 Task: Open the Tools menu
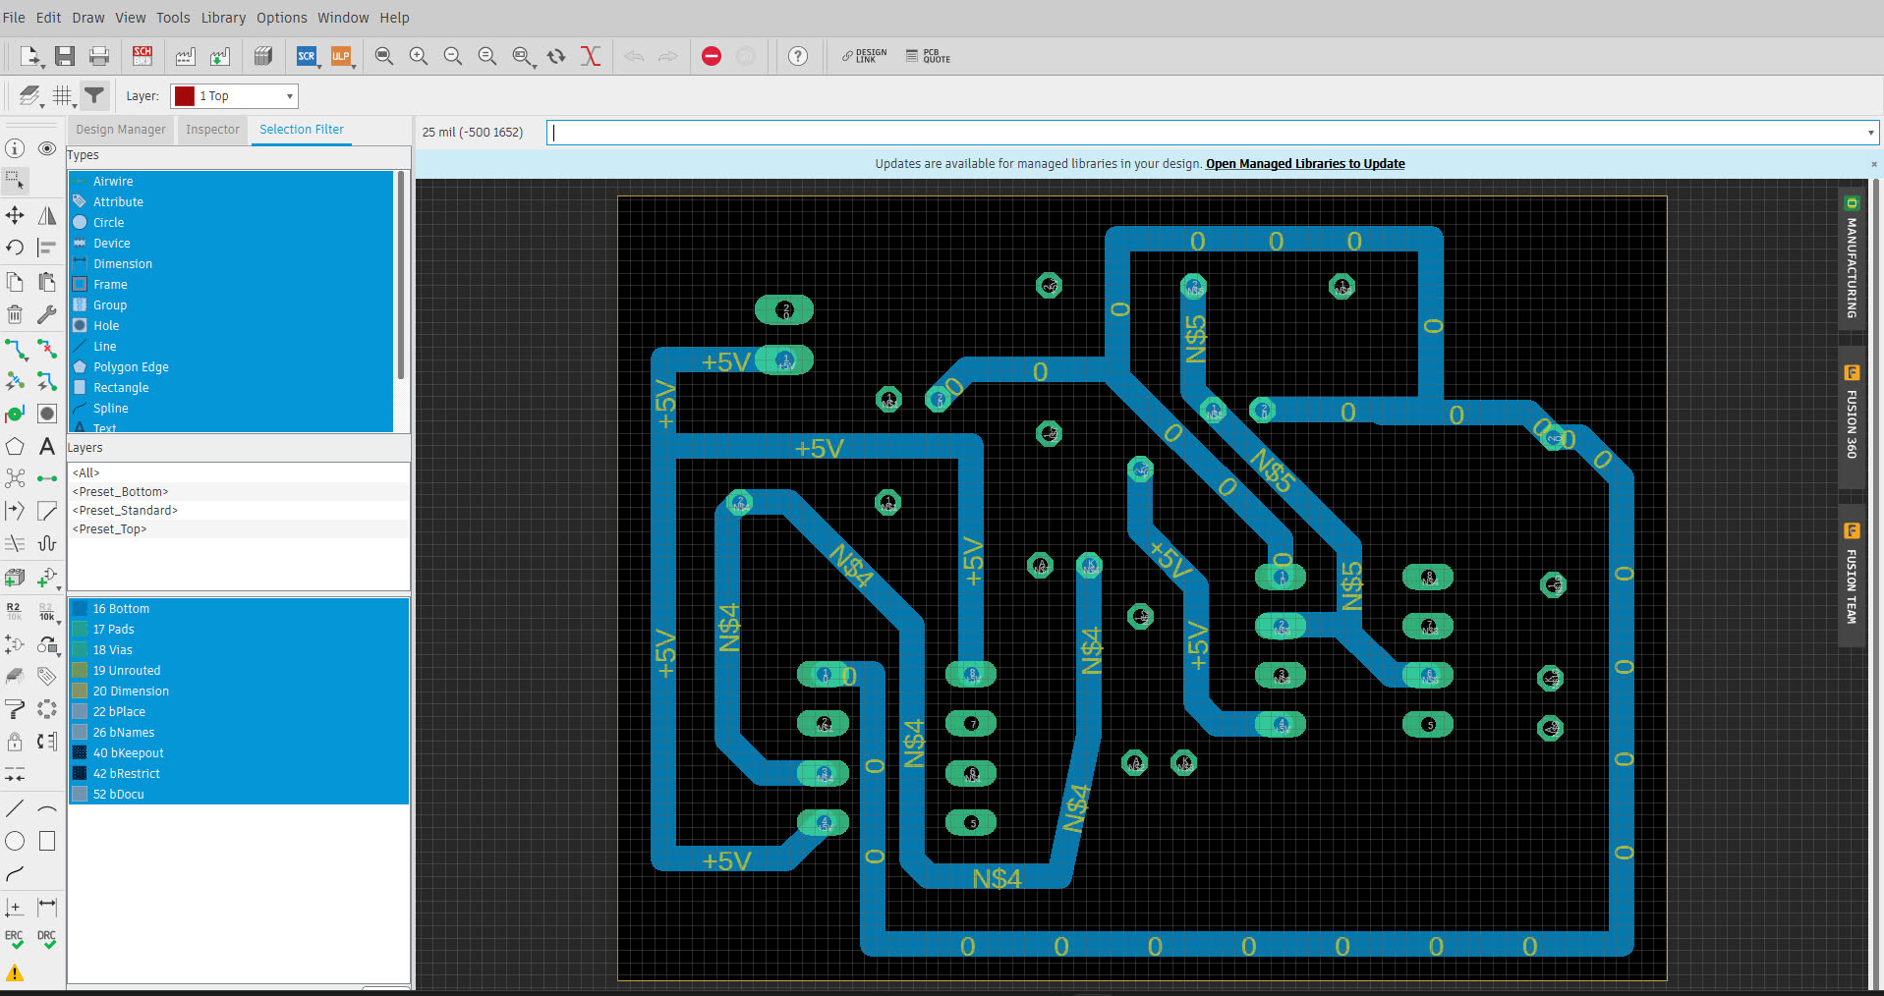pyautogui.click(x=173, y=18)
